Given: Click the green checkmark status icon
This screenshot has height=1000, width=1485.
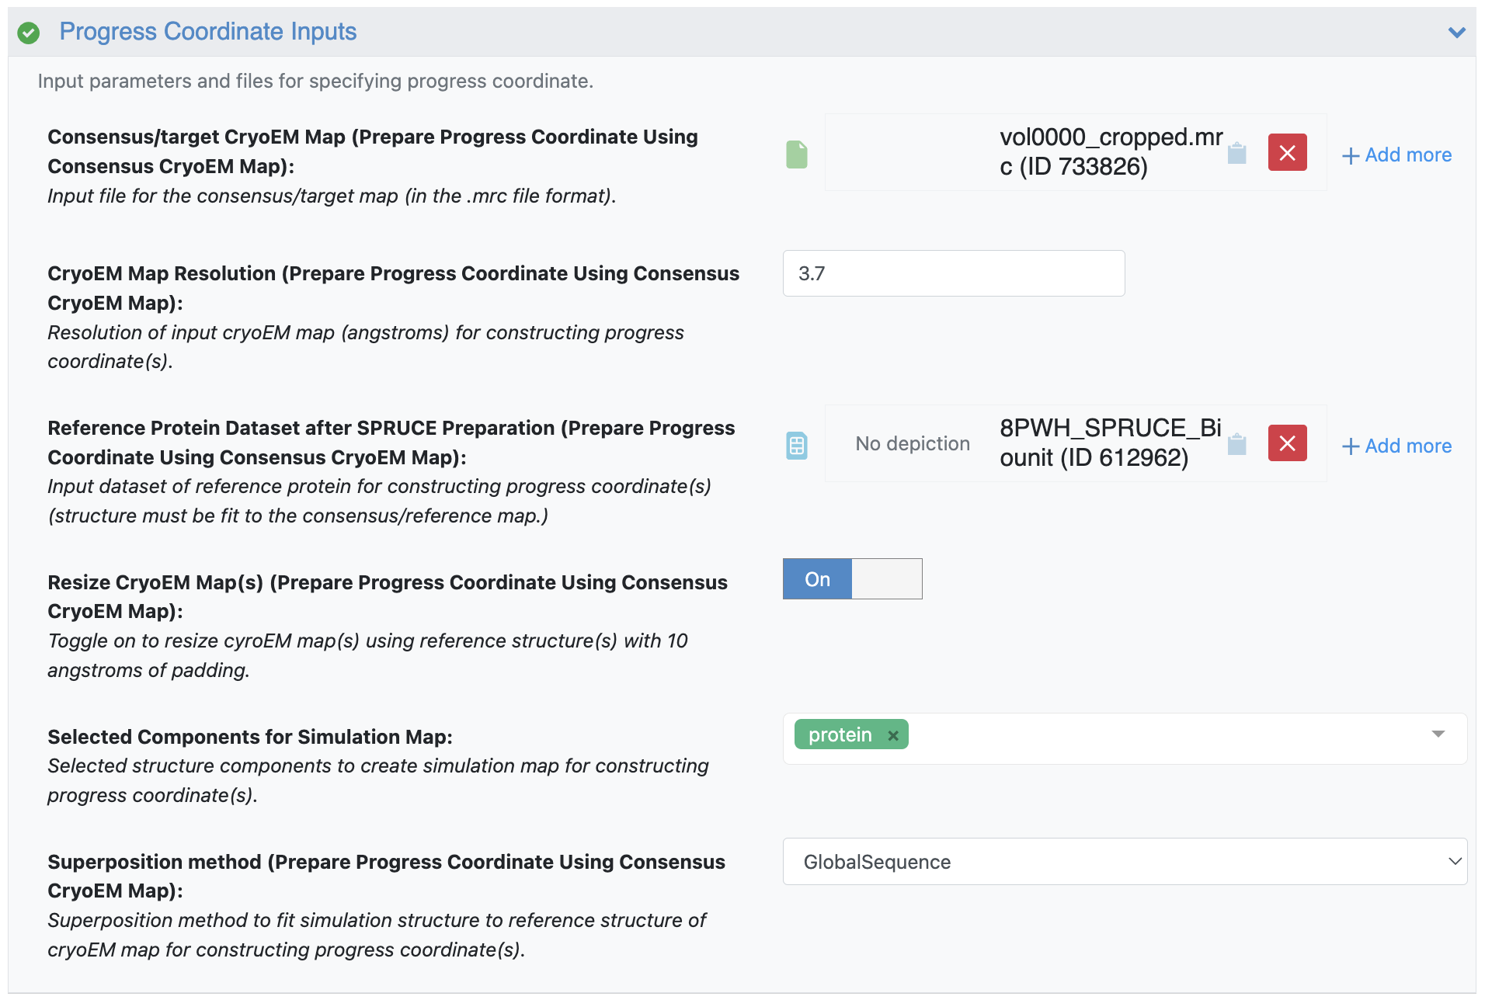Looking at the screenshot, I should (29, 33).
